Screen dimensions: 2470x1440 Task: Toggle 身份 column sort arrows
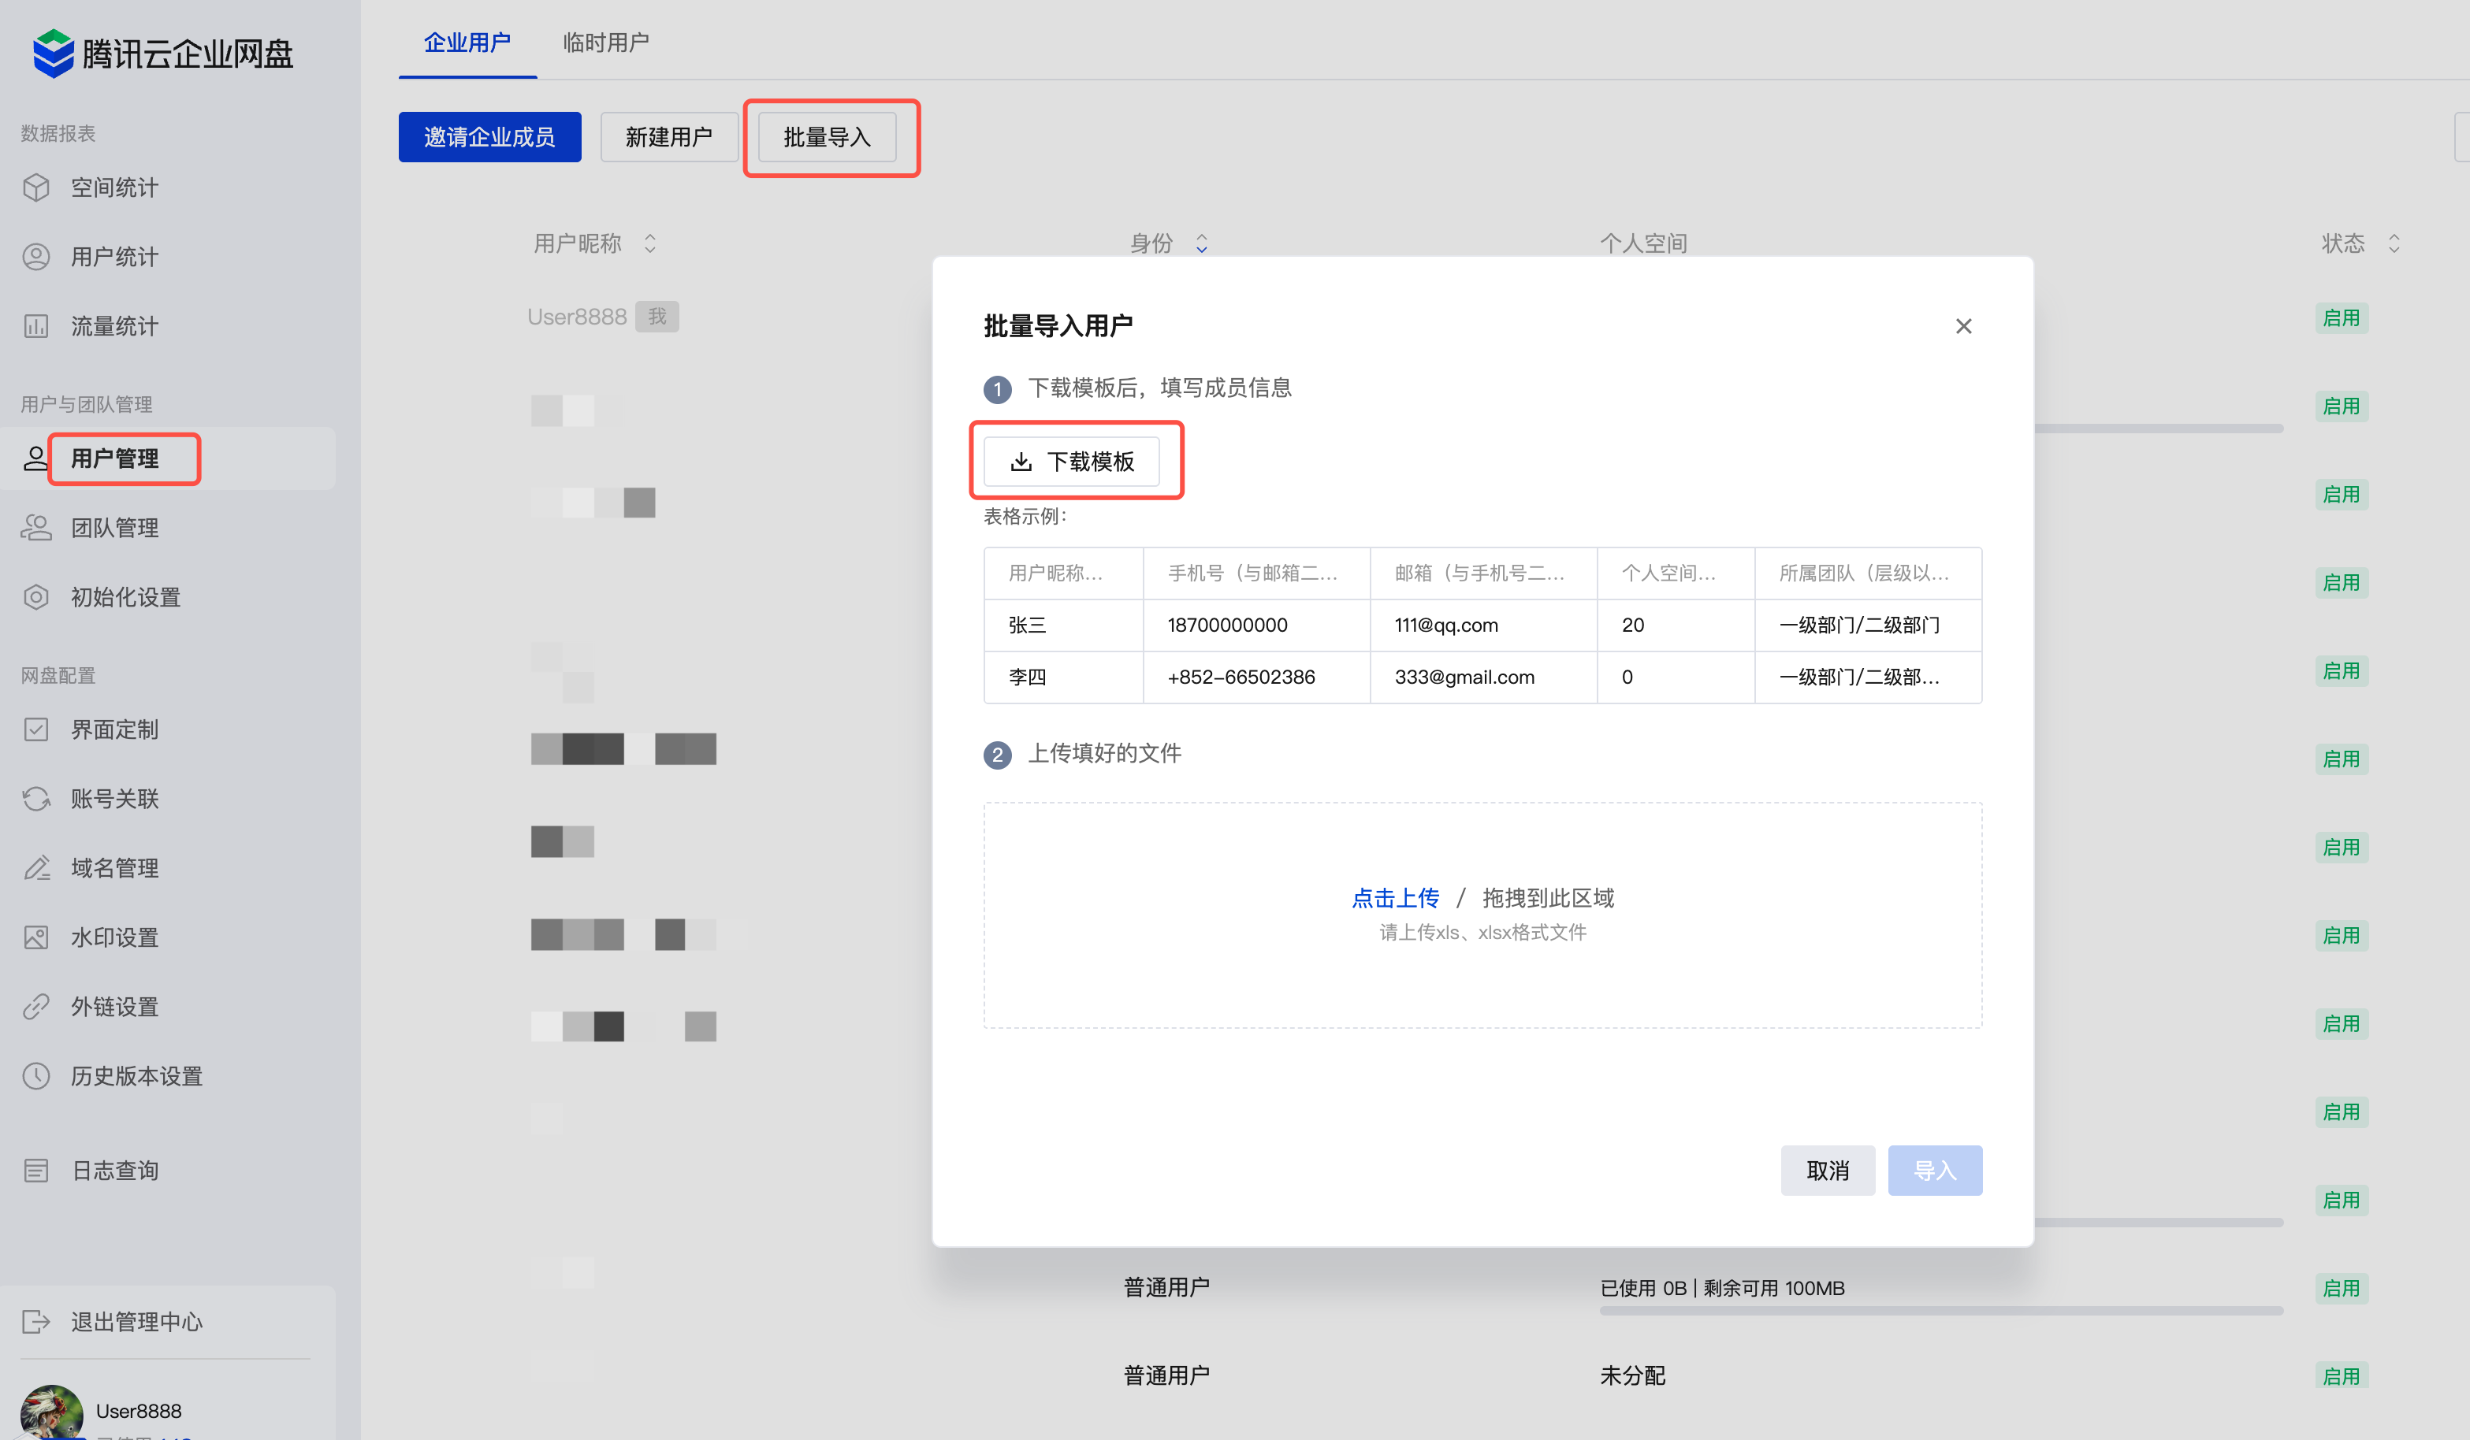click(1202, 243)
